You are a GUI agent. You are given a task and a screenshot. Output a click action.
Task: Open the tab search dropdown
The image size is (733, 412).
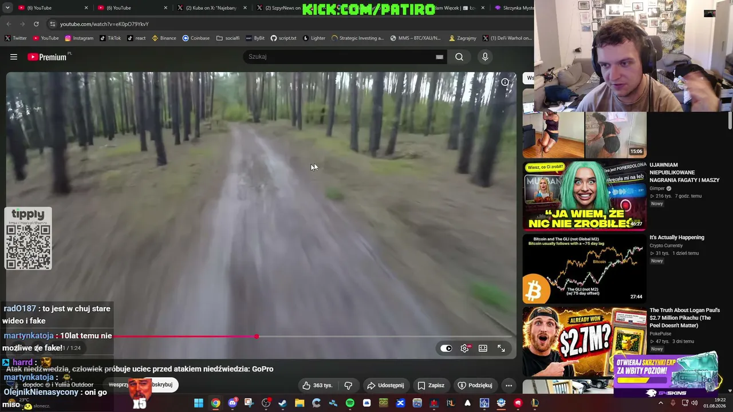[7, 8]
